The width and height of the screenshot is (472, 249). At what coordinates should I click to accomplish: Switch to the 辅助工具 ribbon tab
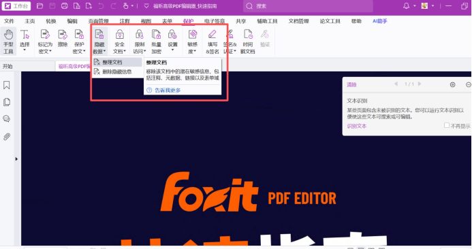pos(267,21)
